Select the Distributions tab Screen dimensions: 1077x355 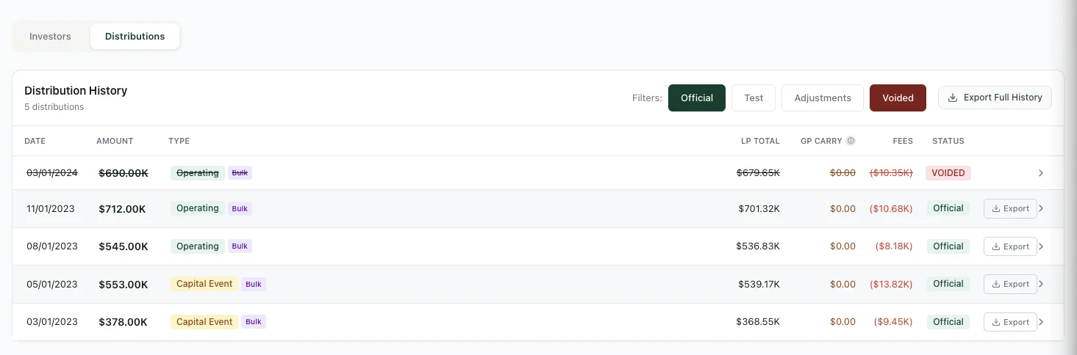point(135,36)
